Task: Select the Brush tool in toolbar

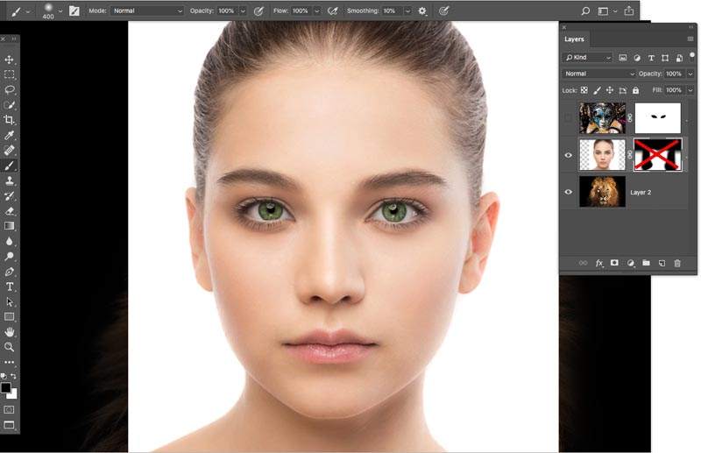Action: click(9, 166)
